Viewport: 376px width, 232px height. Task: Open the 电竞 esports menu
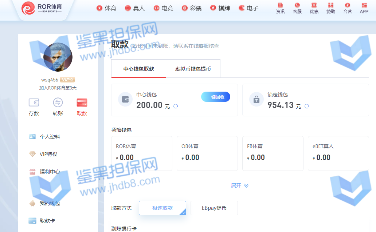point(163,8)
